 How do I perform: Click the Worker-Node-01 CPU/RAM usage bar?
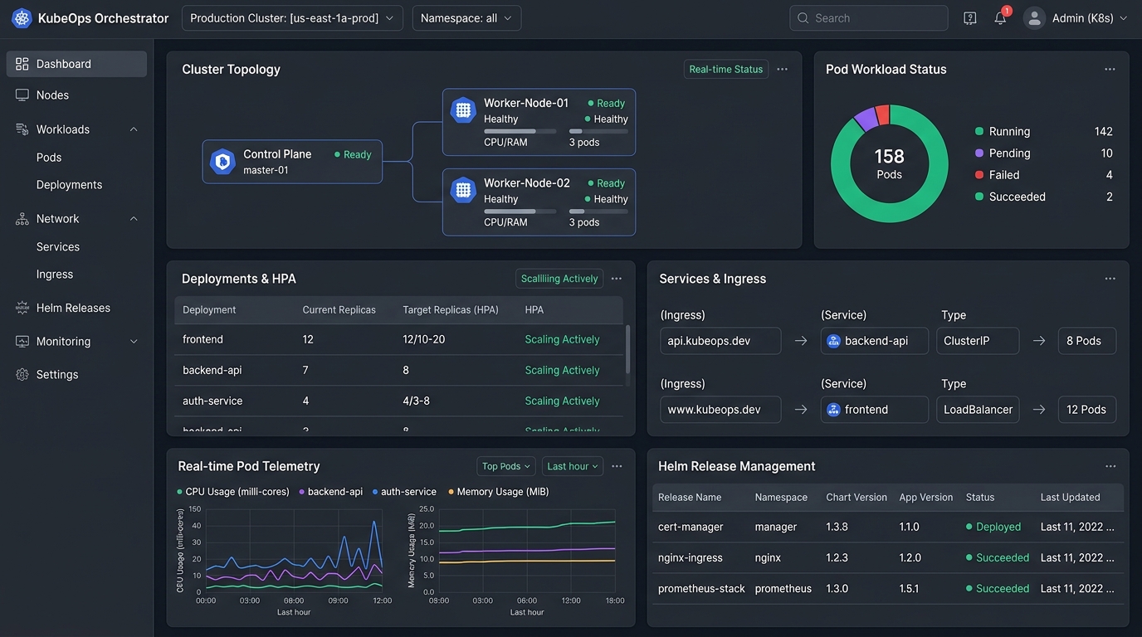(520, 131)
